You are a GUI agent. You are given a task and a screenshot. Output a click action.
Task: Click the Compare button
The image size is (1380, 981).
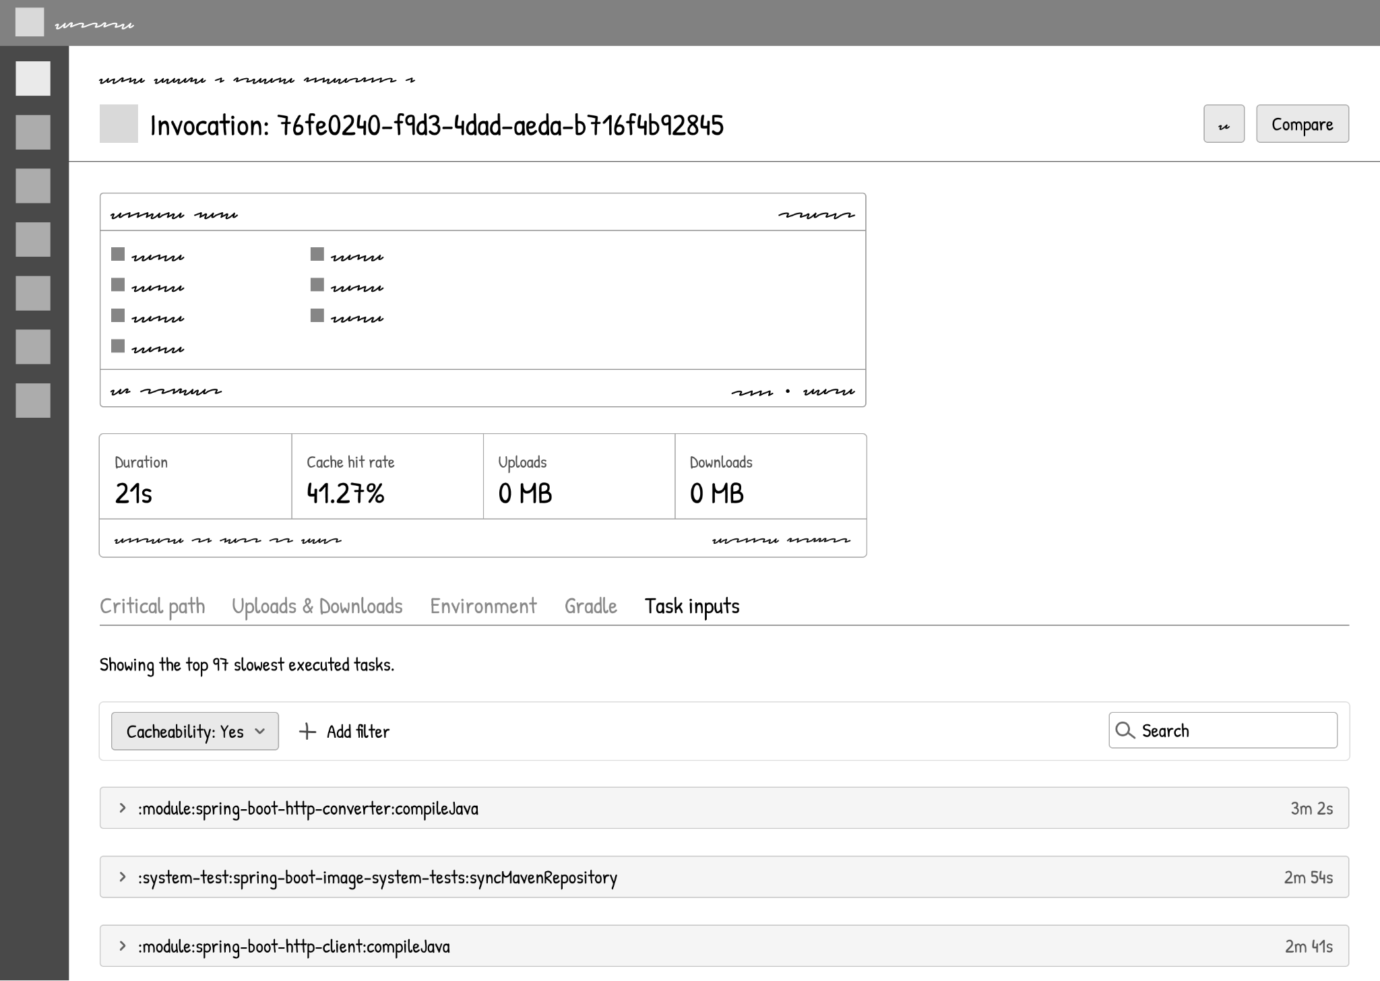[x=1303, y=124]
